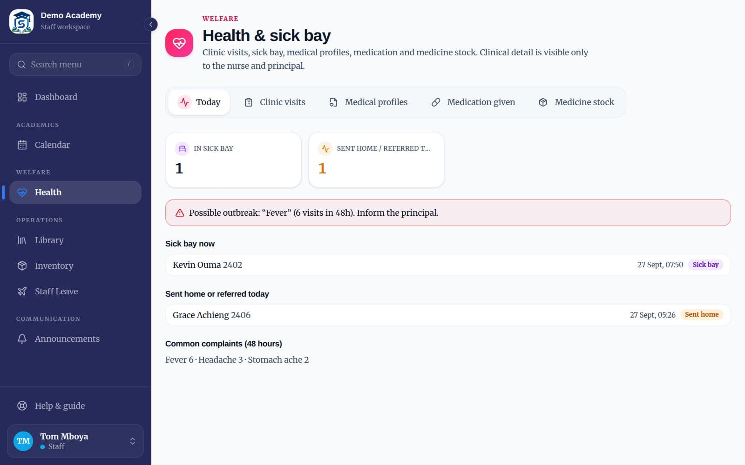Open the Library menu item
Image resolution: width=745 pixels, height=465 pixels.
[75, 240]
